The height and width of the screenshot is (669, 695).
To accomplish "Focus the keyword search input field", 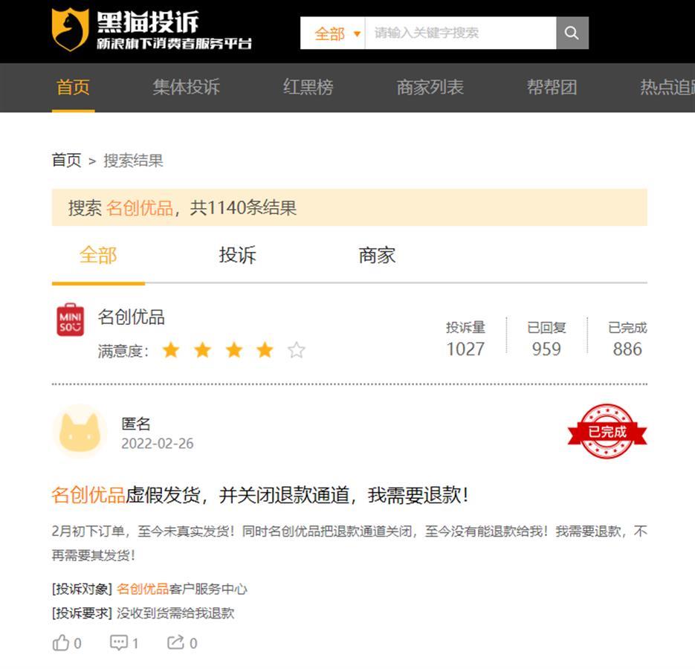I will point(461,33).
